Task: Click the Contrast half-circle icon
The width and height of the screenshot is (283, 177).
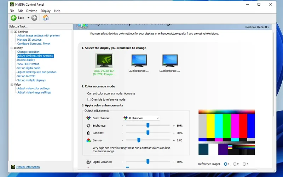Action: click(88, 133)
